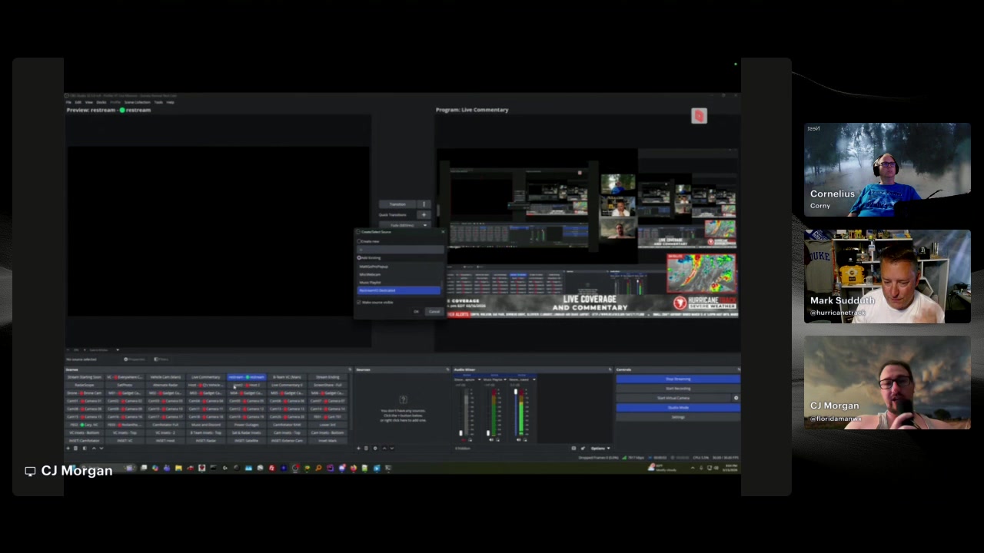Add a source with Sources plus icon

(x=358, y=448)
